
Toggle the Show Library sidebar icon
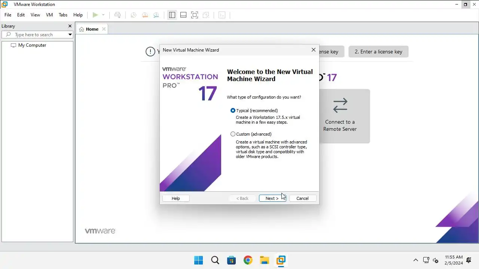(x=172, y=15)
